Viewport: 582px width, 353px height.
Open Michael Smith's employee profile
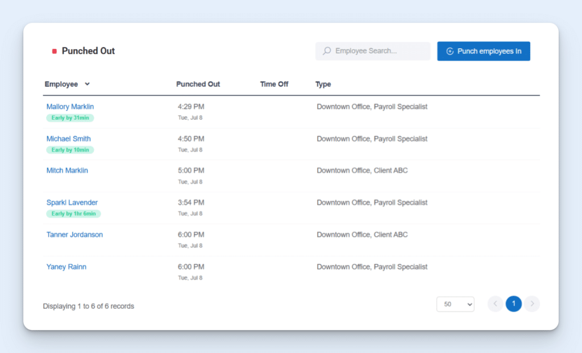[x=68, y=138]
